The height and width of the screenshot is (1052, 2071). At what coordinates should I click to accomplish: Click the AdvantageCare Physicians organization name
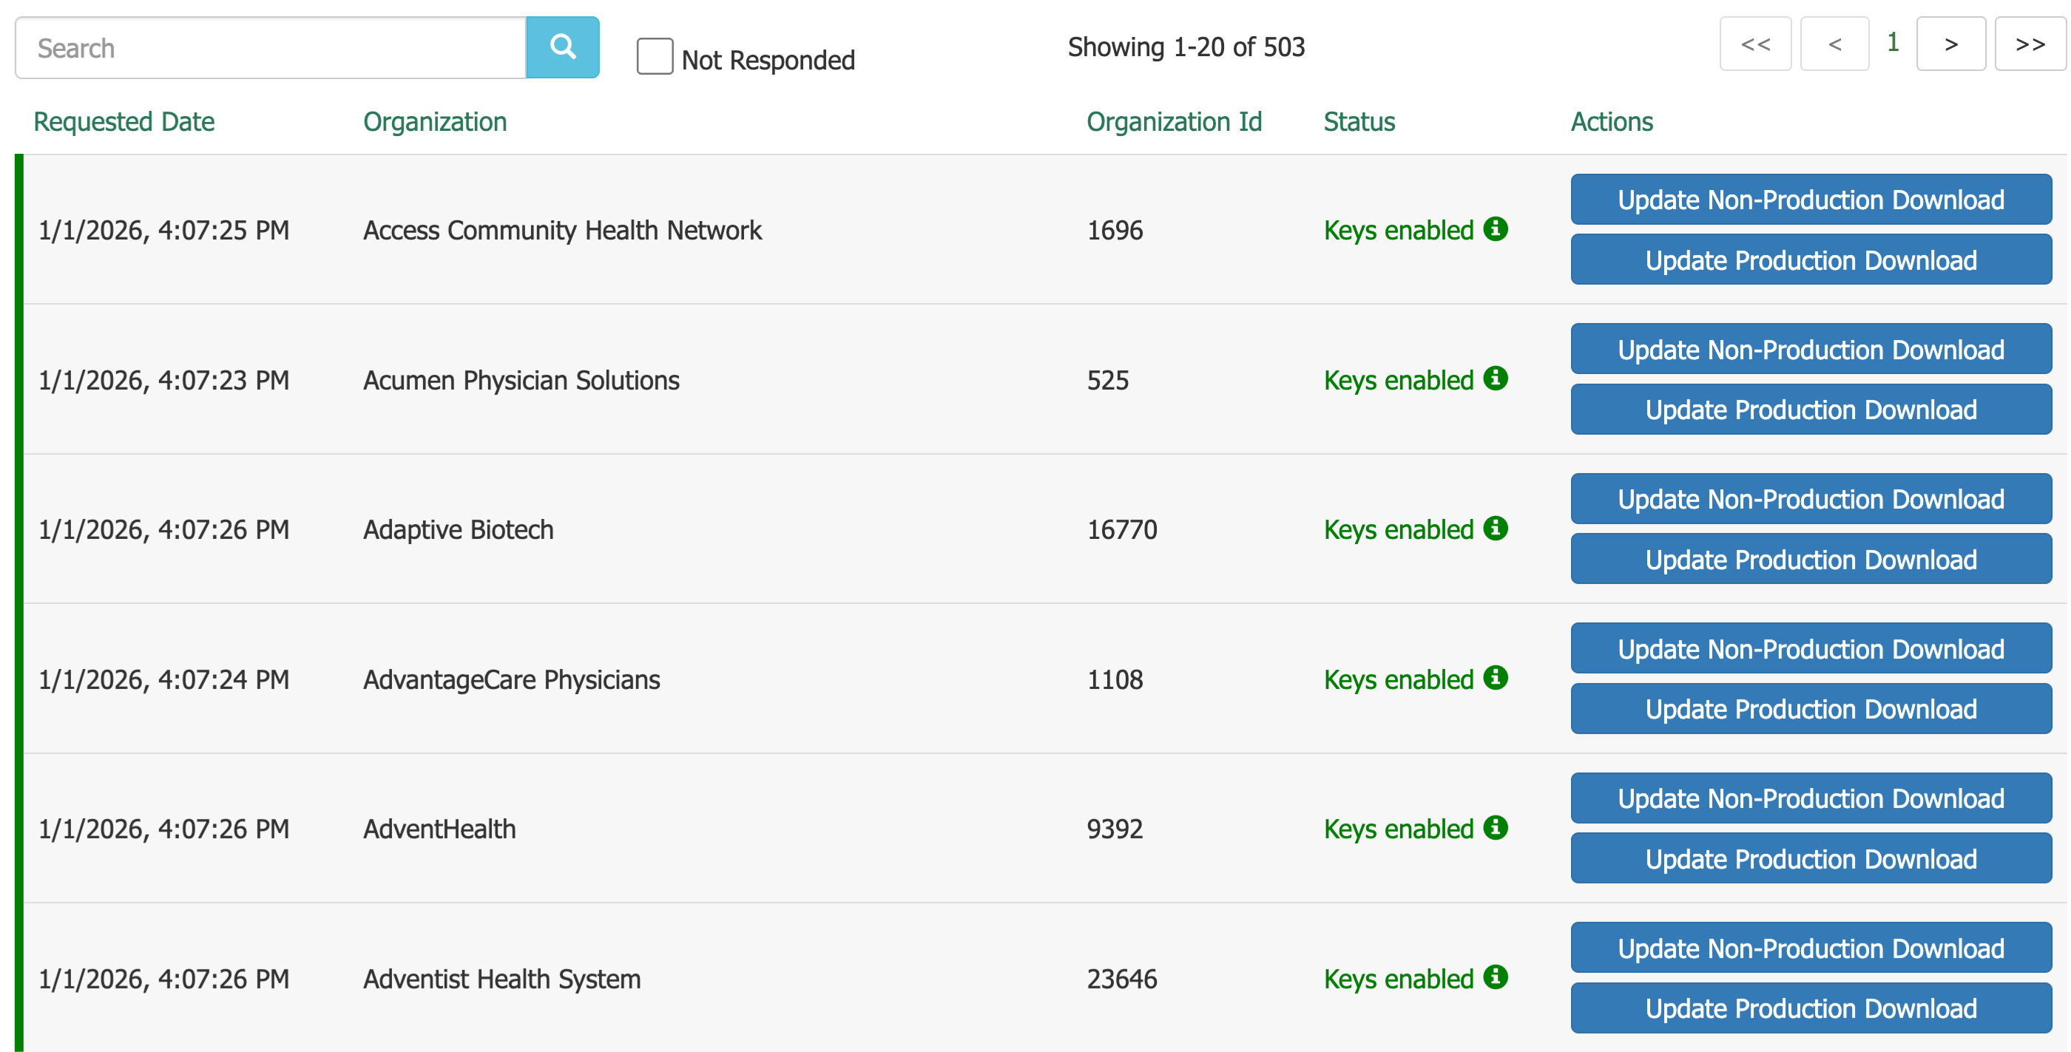[511, 680]
